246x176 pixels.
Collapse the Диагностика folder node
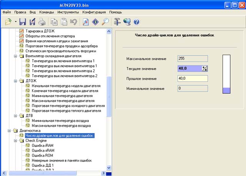pyautogui.click(x=9, y=130)
